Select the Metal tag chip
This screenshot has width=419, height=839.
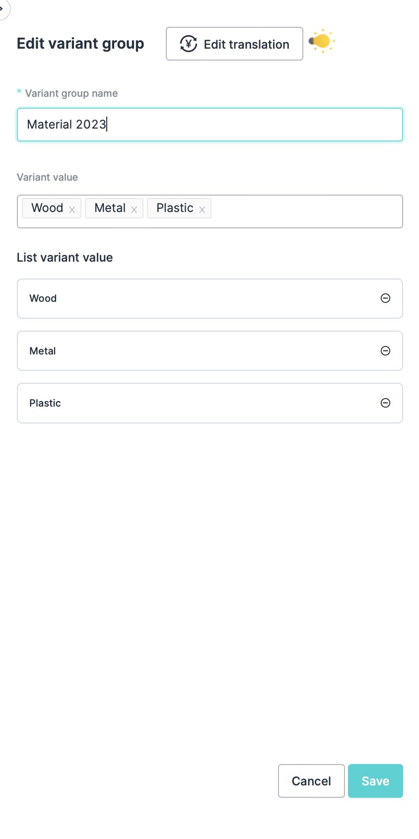coord(110,208)
